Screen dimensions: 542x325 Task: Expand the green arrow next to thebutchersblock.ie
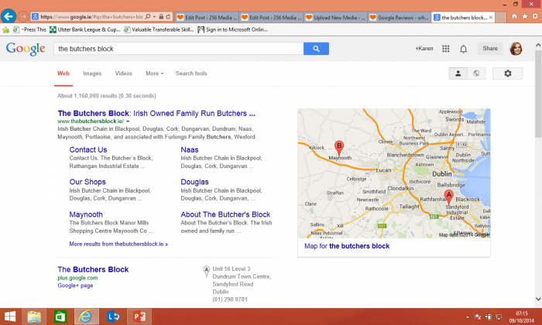tap(128, 121)
